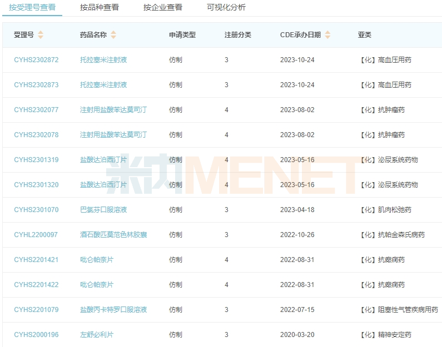Viewport: 442px width, 347px height.
Task: Click CYHS2000196 acceptance number link
Action: 36,335
